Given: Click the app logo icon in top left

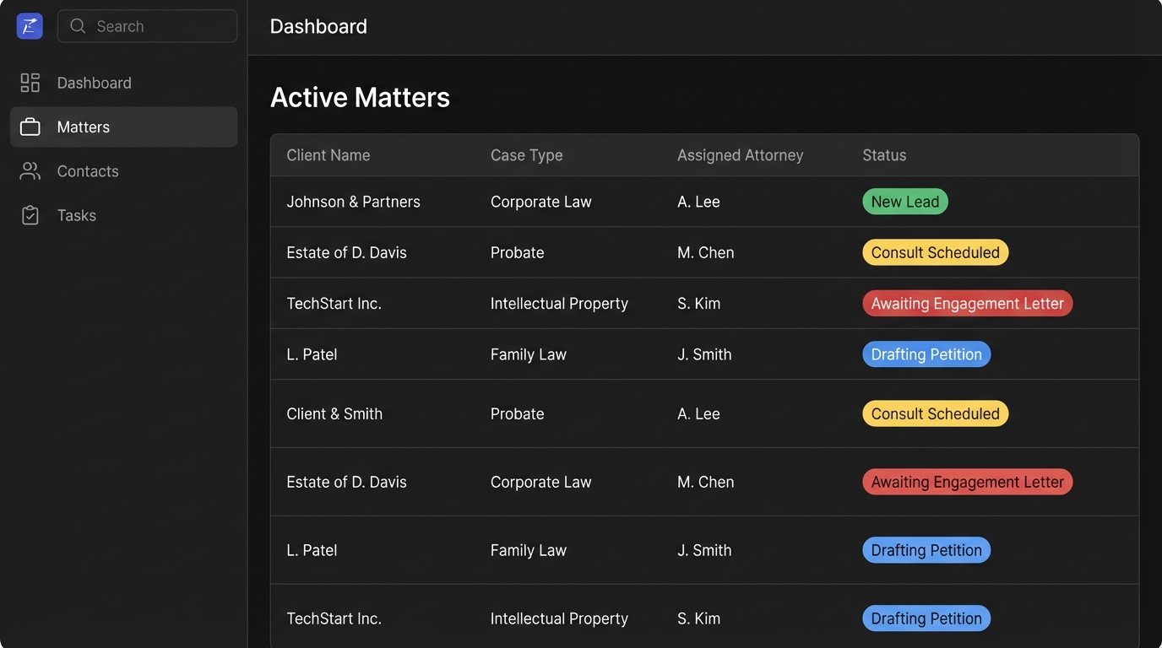Looking at the screenshot, I should [x=29, y=25].
